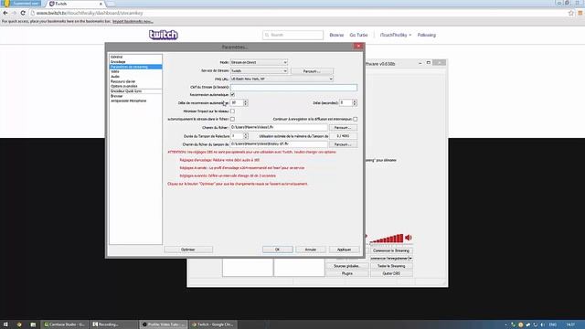Toggle save stream automatically to file checkbox
The height and width of the screenshot is (329, 585).
232,119
